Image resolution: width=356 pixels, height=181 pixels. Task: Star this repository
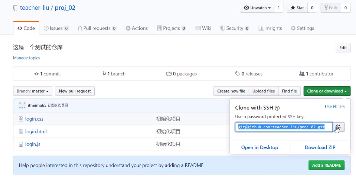click(297, 8)
